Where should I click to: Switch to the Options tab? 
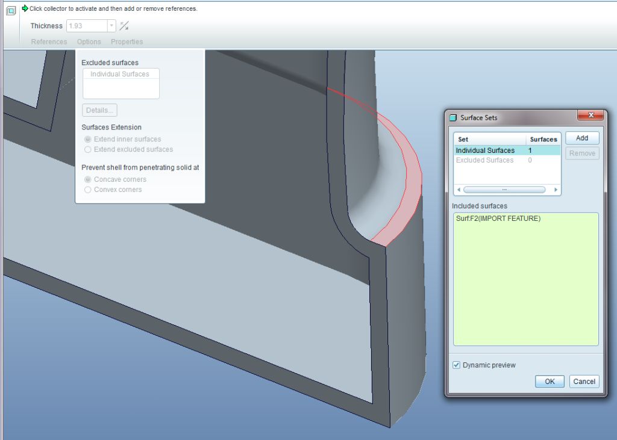pos(89,42)
